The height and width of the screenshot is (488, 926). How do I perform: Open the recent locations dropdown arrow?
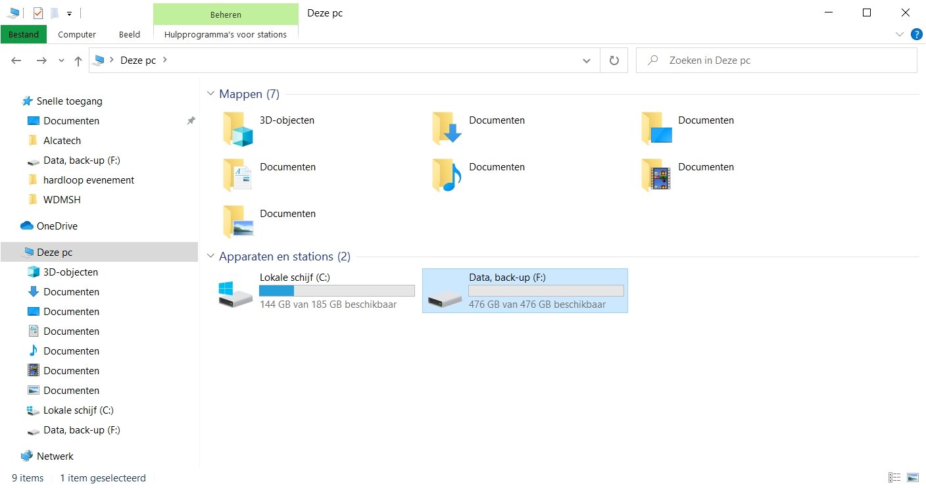(x=61, y=61)
